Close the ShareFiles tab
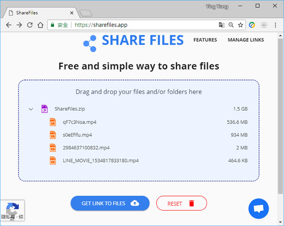The width and height of the screenshot is (284, 226). click(x=72, y=13)
